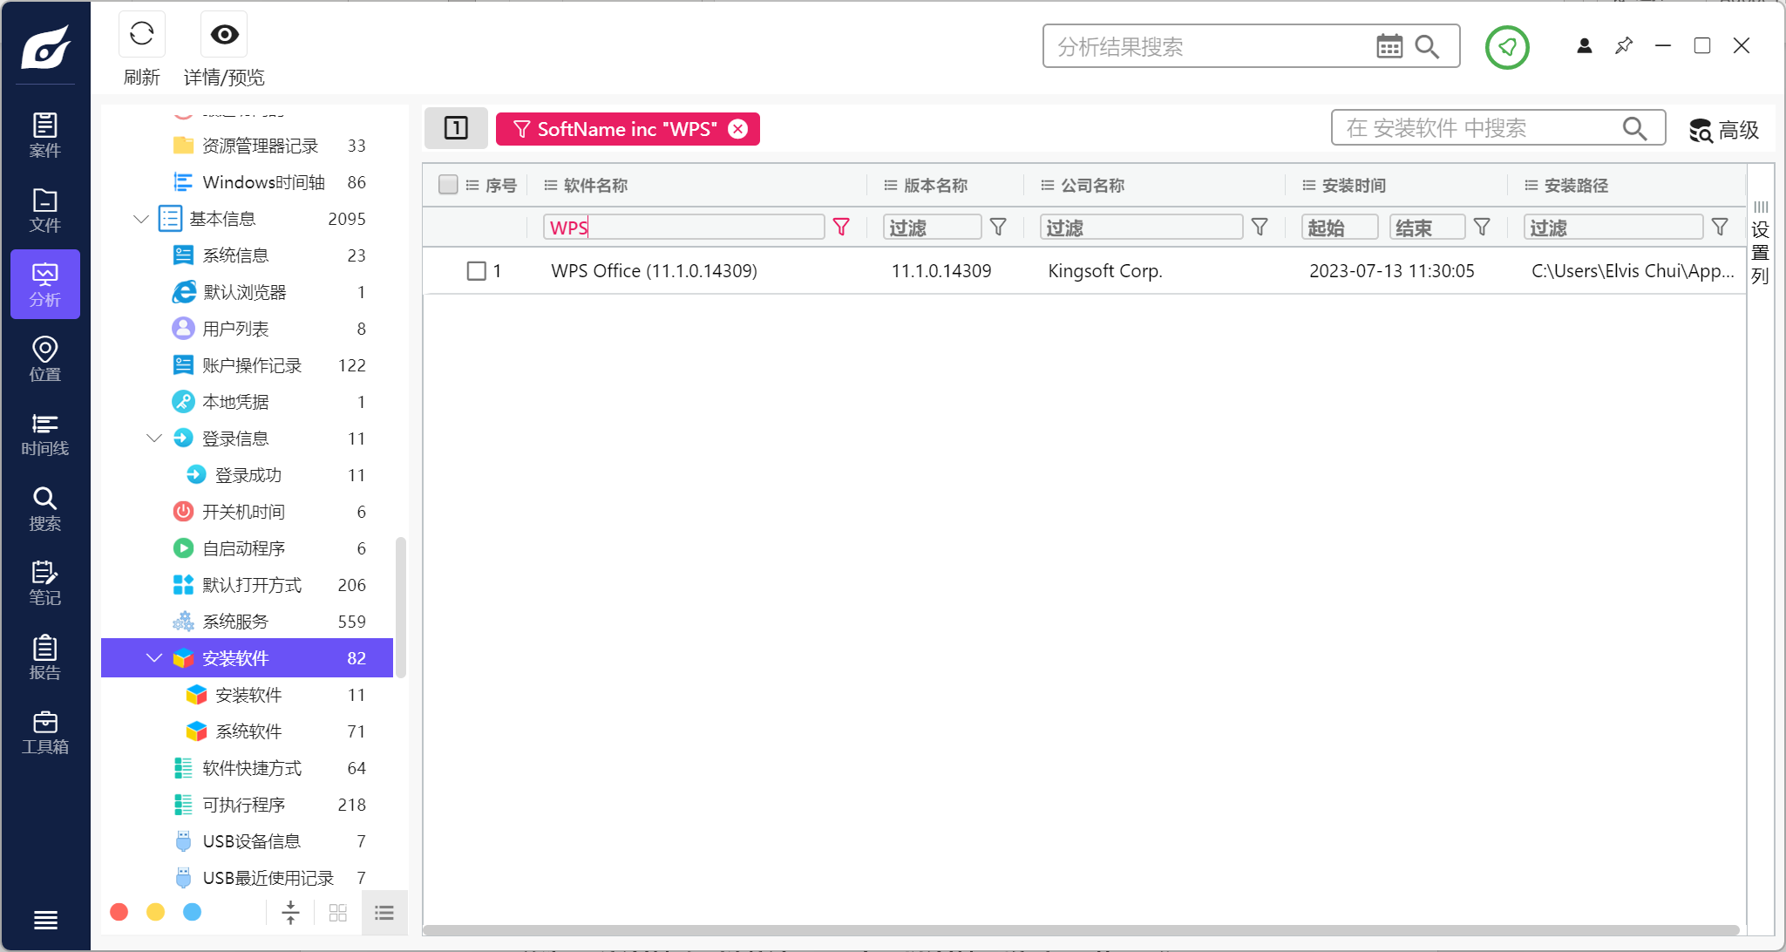Open the 报告 report sidebar tab
1786x952 pixels.
click(45, 658)
